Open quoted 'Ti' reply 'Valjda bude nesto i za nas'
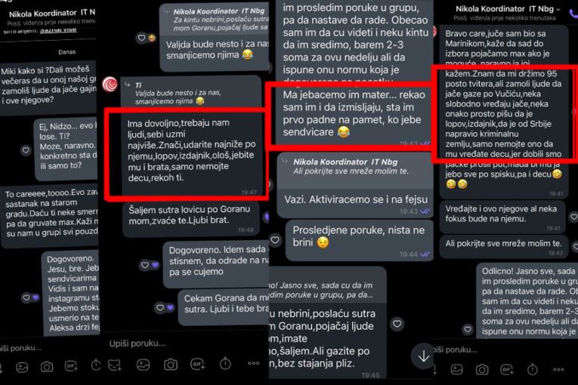Image resolution: width=578 pixels, height=385 pixels. [x=190, y=92]
